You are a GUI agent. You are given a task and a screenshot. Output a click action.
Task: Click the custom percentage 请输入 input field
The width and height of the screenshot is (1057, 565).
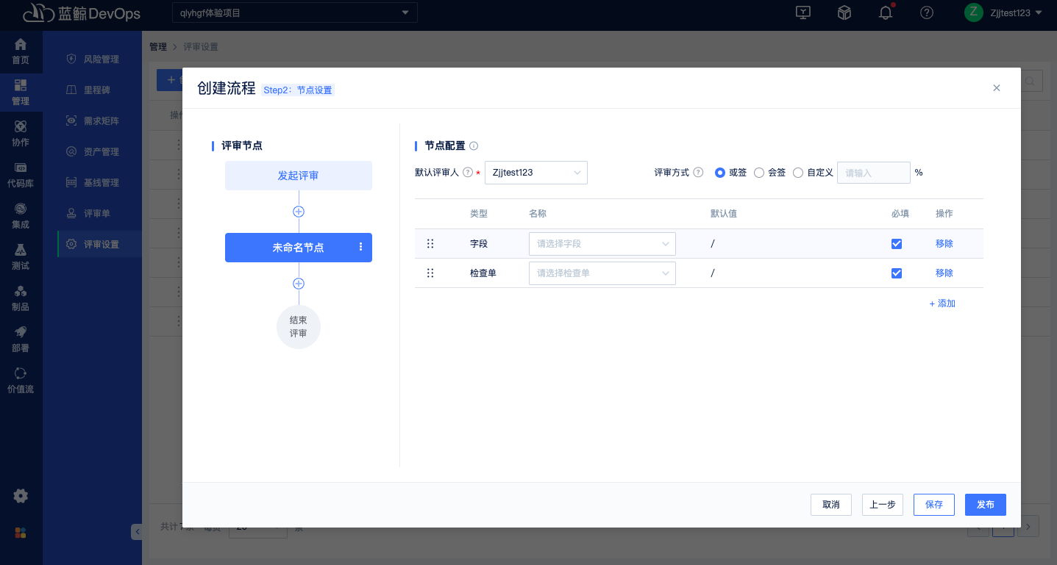pyautogui.click(x=874, y=173)
